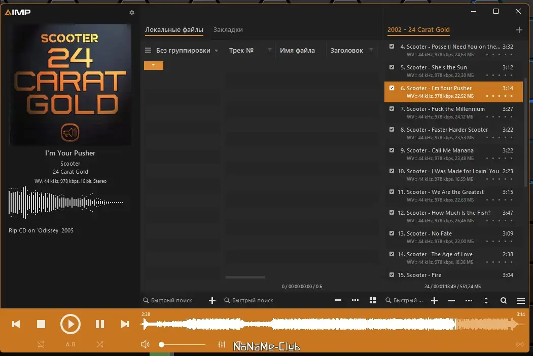Viewport: 533px width, 356px height.
Task: Switch to the Закладки tab
Action: pyautogui.click(x=228, y=30)
